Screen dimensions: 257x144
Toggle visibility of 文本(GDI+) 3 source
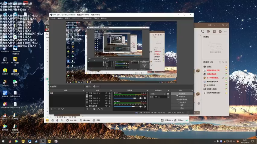click(106, 98)
